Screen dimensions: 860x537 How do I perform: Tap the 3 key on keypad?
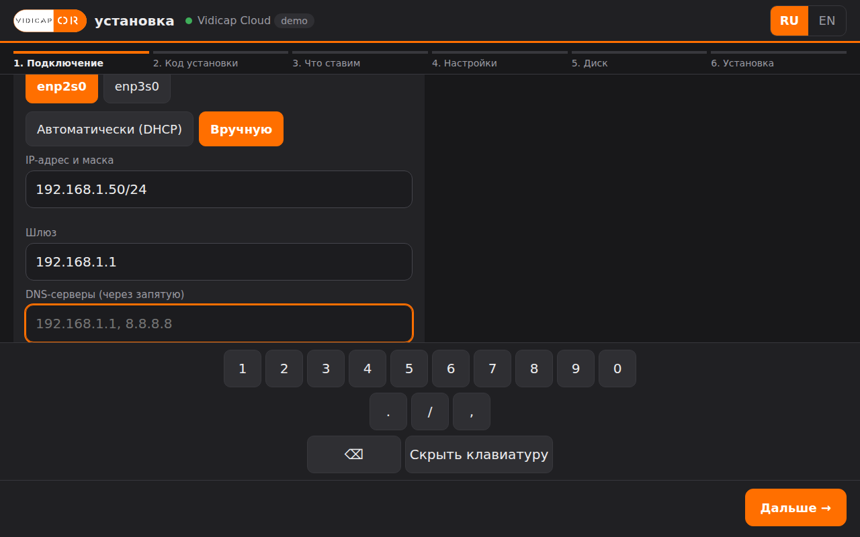[x=326, y=369]
